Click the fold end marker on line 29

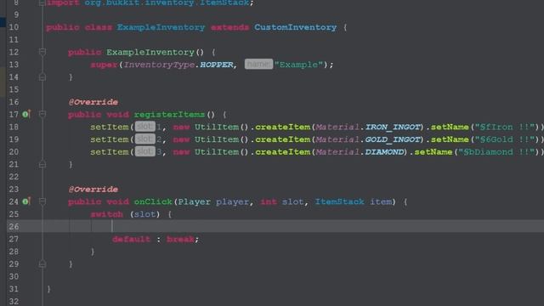coord(42,264)
